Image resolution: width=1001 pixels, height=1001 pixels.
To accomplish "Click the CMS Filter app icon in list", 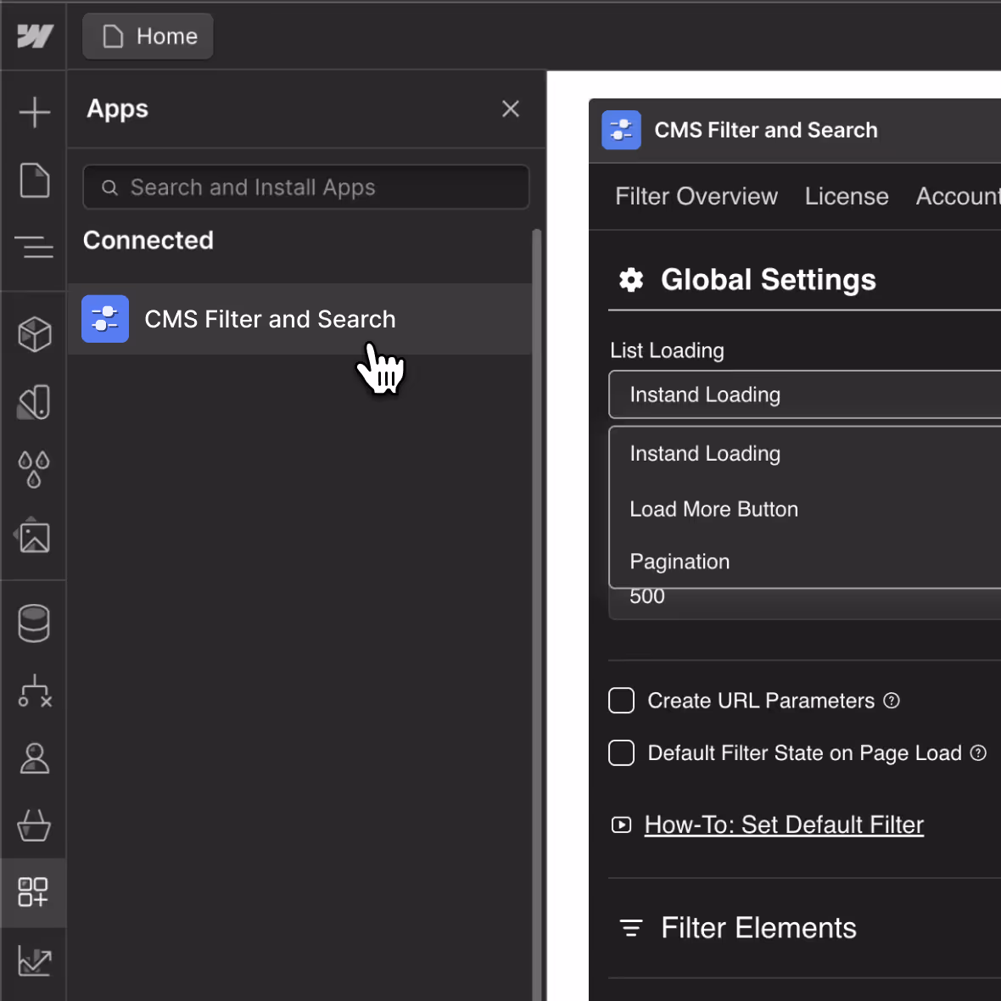I will (x=105, y=319).
